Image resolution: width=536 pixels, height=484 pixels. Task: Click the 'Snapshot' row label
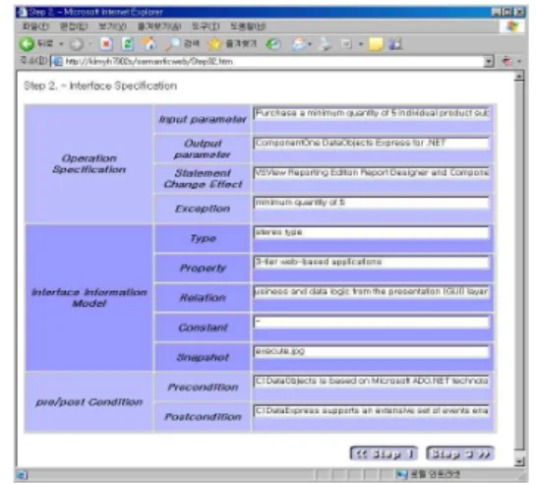(x=203, y=357)
